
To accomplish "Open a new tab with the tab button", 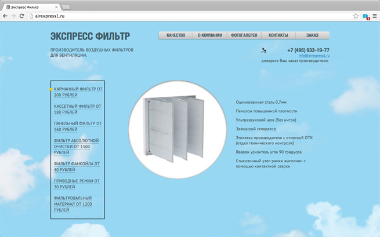I will 66,8.
